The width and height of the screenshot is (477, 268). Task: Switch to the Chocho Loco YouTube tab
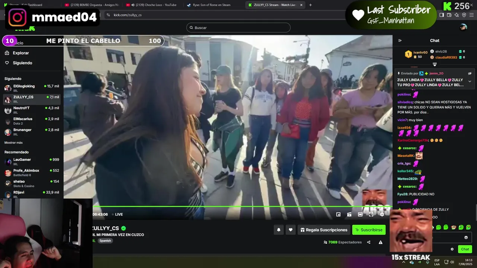[x=153, y=5]
